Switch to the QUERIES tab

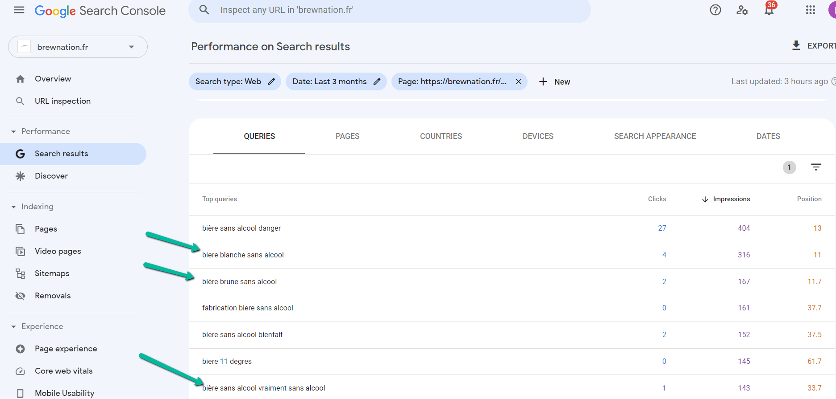[259, 136]
